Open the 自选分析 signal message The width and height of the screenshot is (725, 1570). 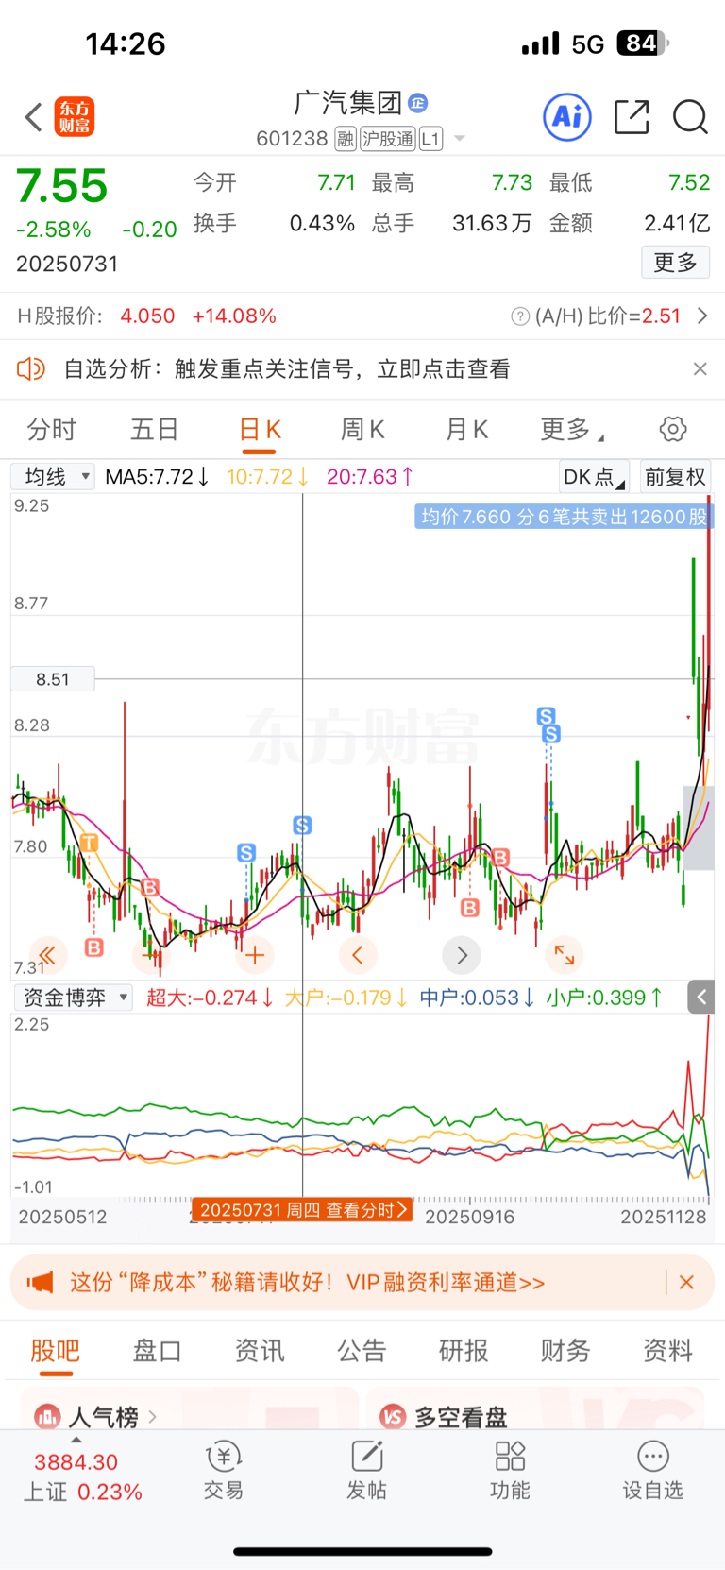pyautogui.click(x=287, y=368)
